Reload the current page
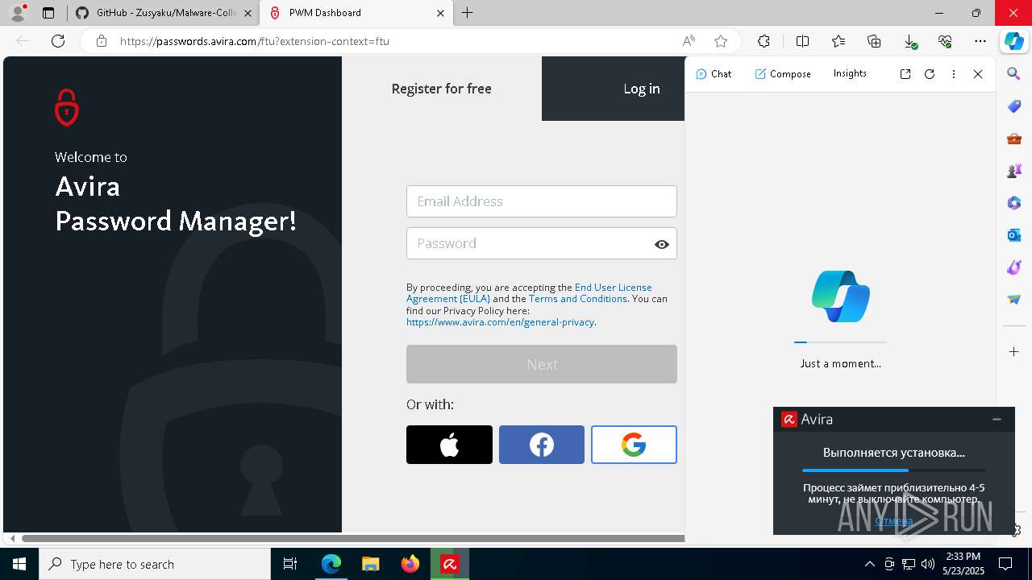Viewport: 1032px width, 580px height. click(x=58, y=41)
